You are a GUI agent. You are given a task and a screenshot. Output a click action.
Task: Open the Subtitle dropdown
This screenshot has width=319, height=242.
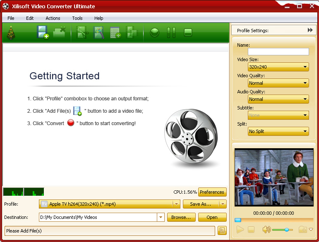(x=278, y=115)
